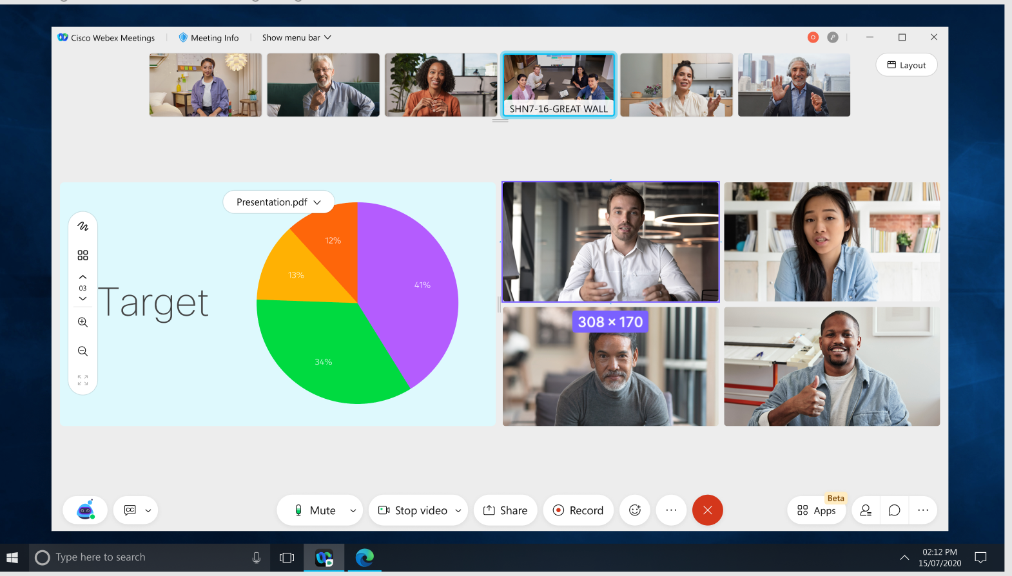Select the annotate pen tool
Image resolution: width=1012 pixels, height=576 pixels.
(83, 226)
